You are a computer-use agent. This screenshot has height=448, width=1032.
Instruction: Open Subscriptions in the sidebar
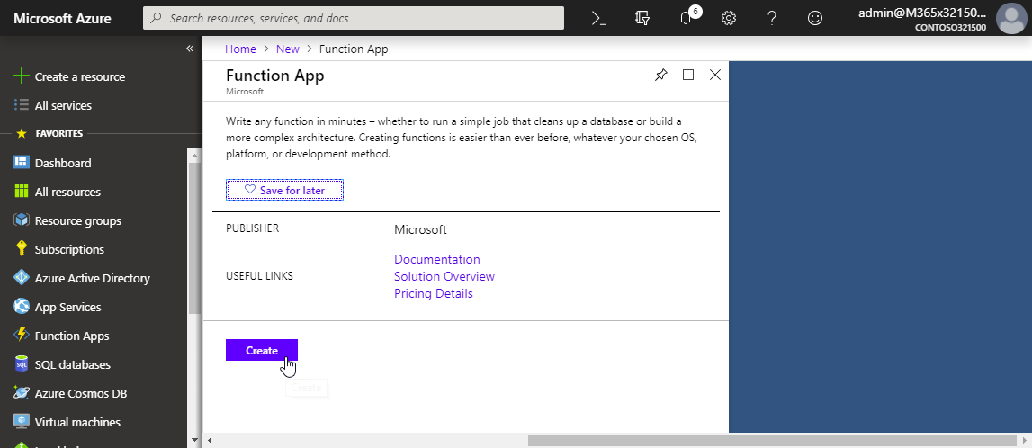click(70, 250)
